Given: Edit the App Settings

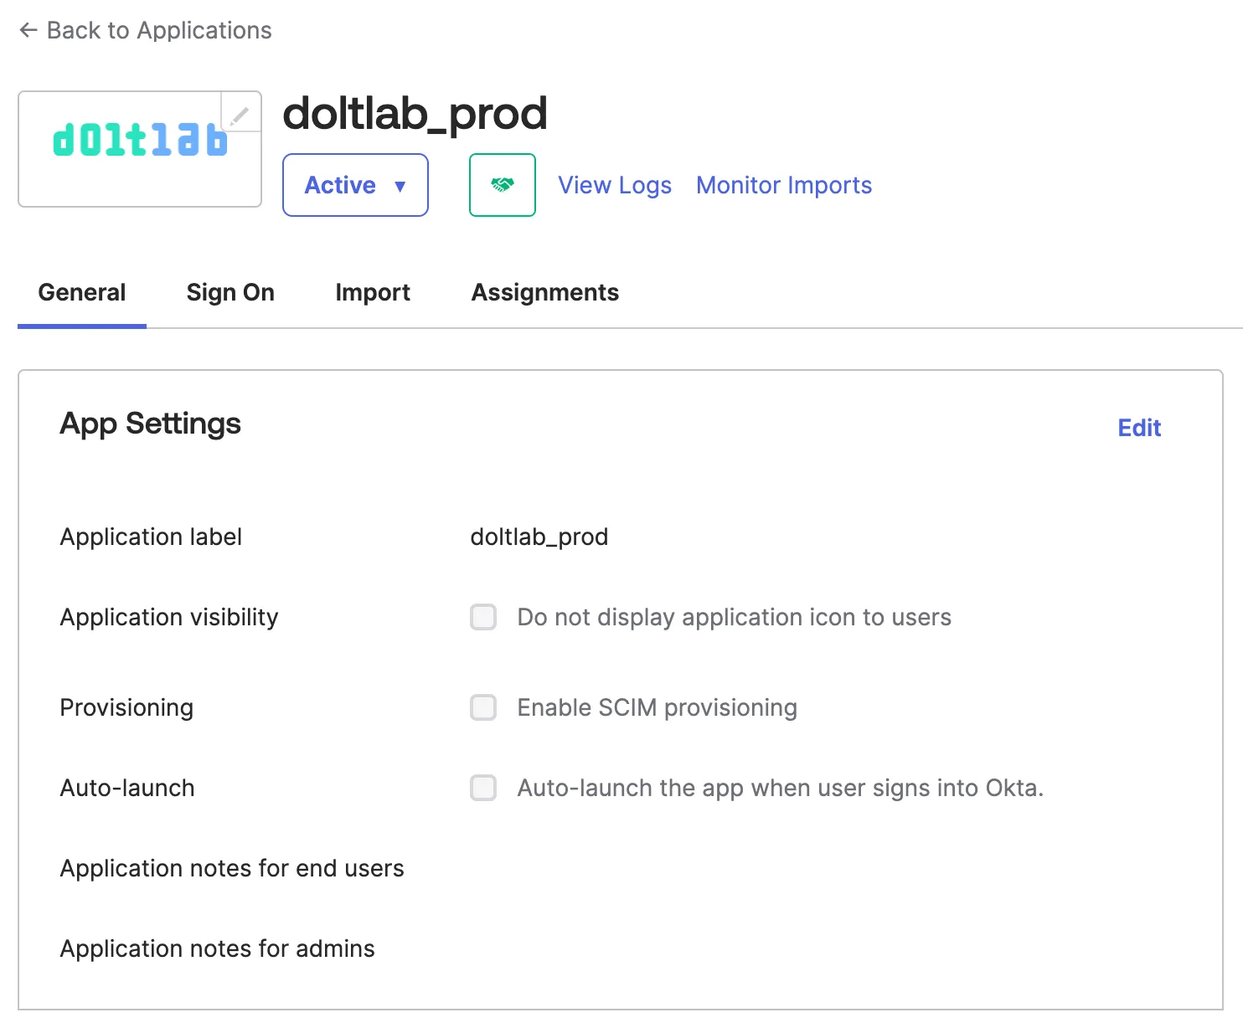Looking at the screenshot, I should [x=1139, y=428].
